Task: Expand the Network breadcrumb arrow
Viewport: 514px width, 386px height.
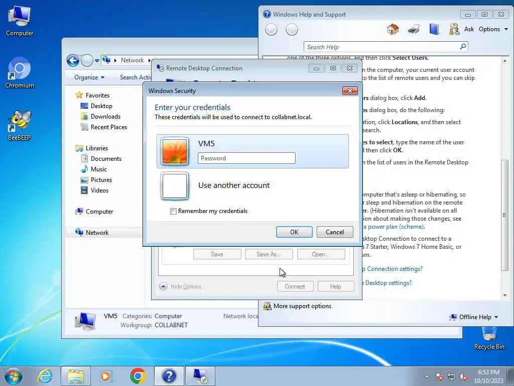Action: tap(149, 60)
